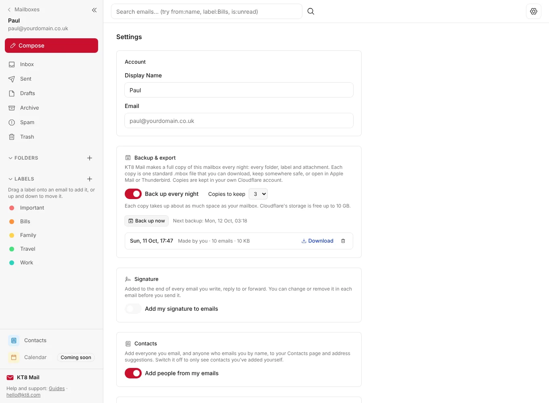Image resolution: width=549 pixels, height=403 pixels.
Task: Select the yellow Family label dot
Action: pyautogui.click(x=12, y=235)
